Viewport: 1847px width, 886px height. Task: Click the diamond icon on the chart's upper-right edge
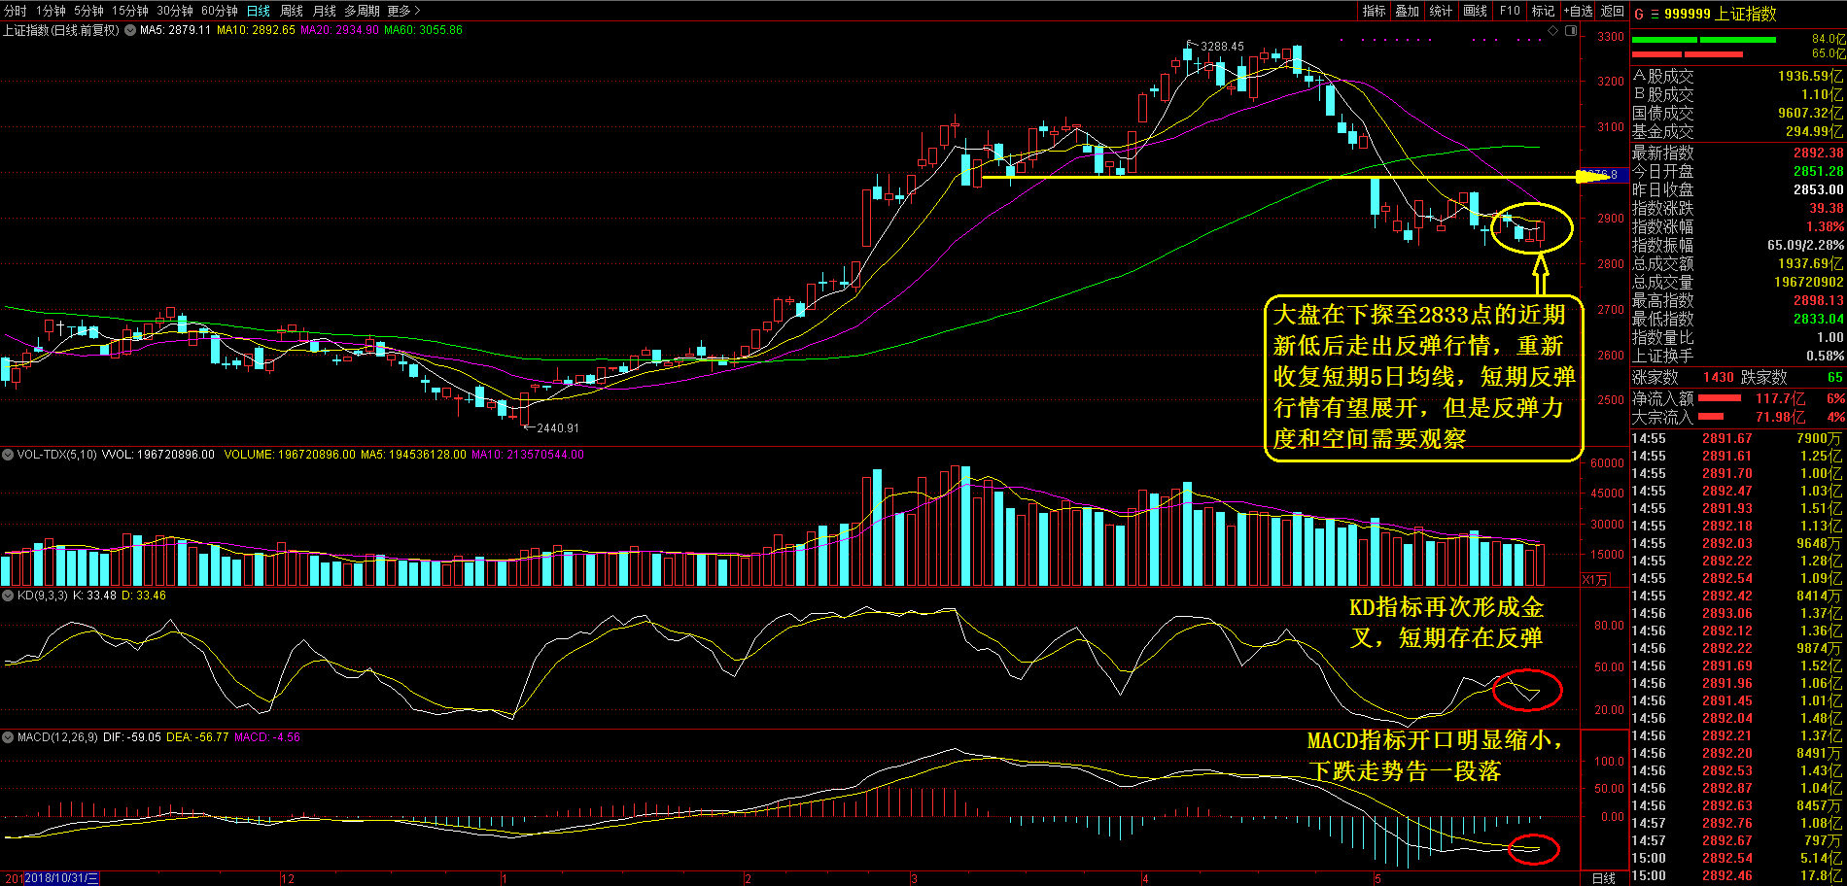tap(1553, 31)
